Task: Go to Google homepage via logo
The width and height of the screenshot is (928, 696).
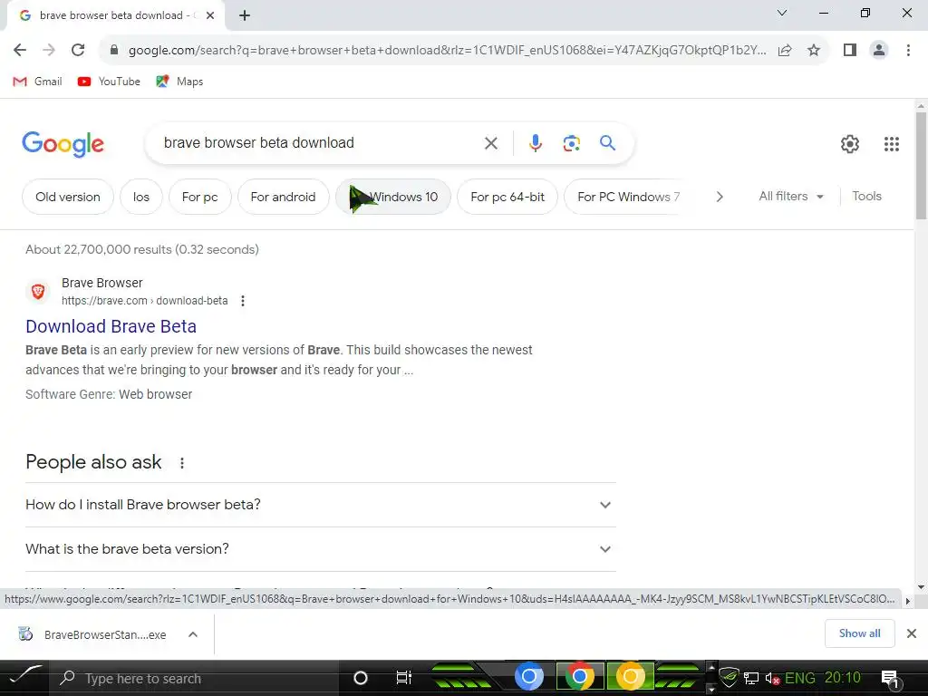Action: [63, 144]
